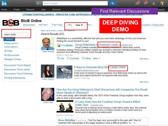The height and width of the screenshot is (126, 168).
Task: Open the notifications flag icon
Action: click(x=146, y=3)
